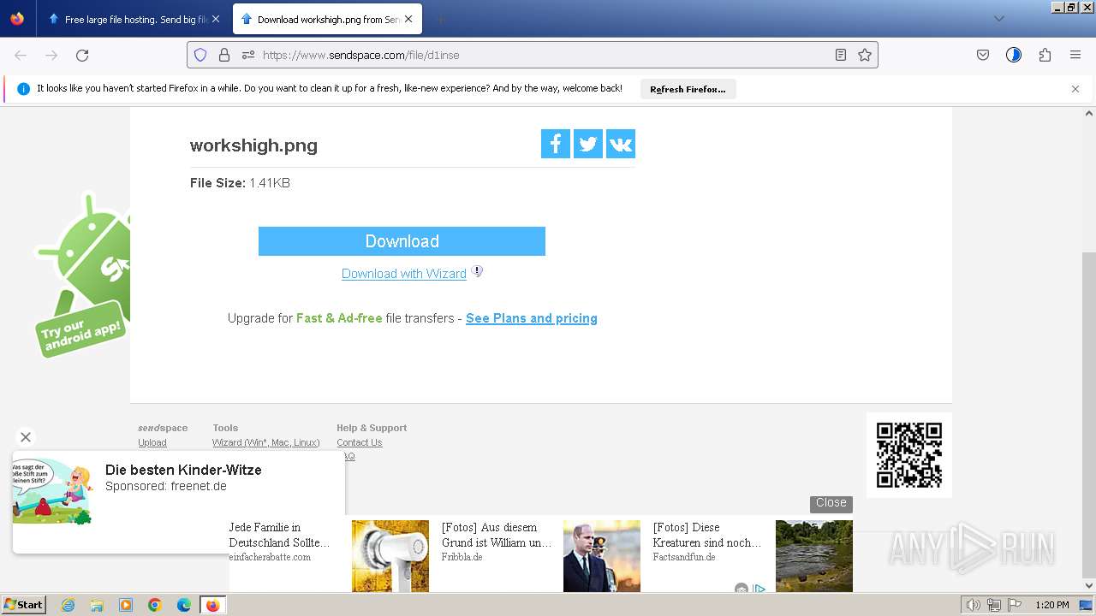Open the volume tray icon

[974, 605]
